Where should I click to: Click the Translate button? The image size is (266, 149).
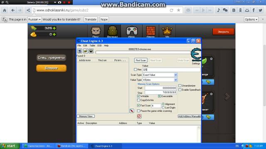(91, 19)
